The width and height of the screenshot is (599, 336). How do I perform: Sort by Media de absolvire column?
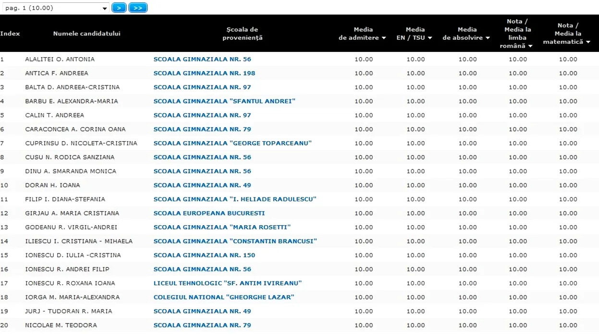[x=466, y=34]
